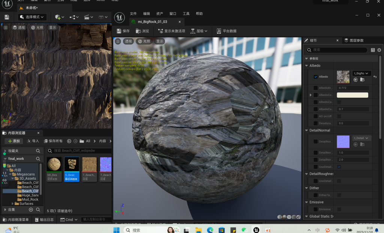The height and width of the screenshot is (233, 384).
Task: Enable the UseDetail... override under DetailNormal
Action: pos(315,167)
